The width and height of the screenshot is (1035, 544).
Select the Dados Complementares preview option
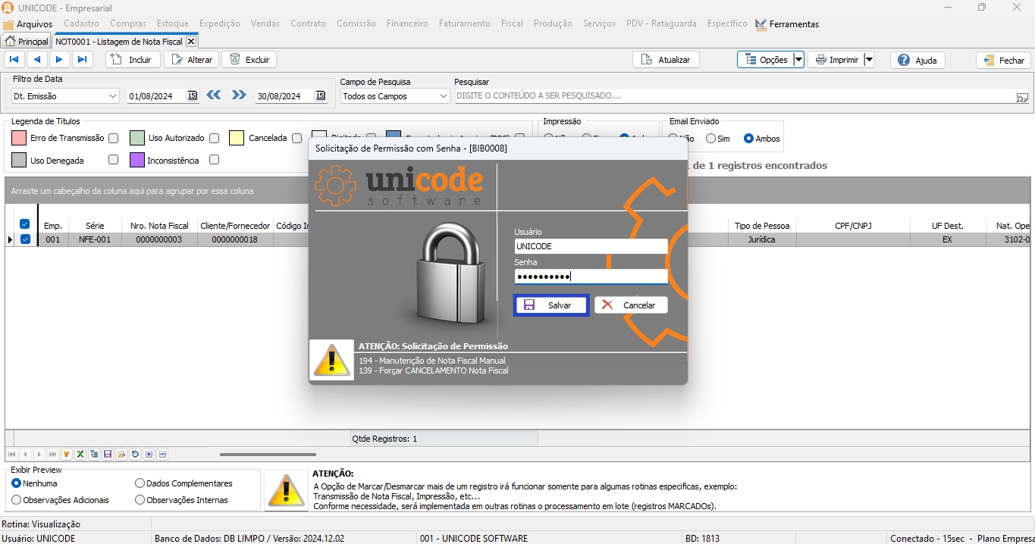point(140,483)
